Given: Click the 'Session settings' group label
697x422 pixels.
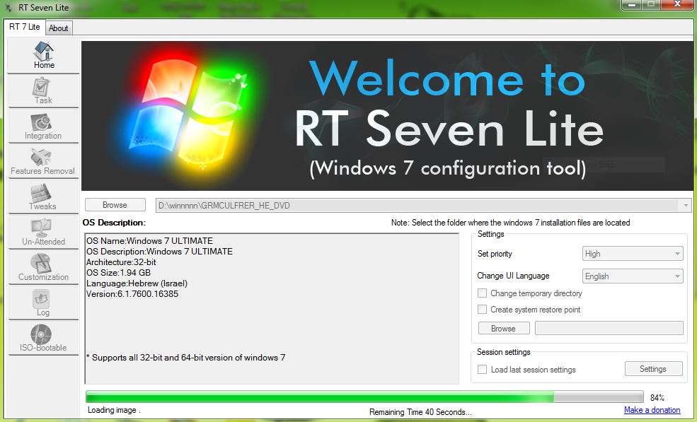Looking at the screenshot, I should pyautogui.click(x=504, y=352).
